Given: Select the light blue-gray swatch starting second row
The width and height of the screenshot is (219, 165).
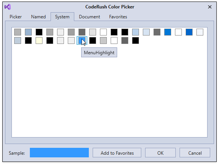Looking at the screenshot, I should point(18,40).
